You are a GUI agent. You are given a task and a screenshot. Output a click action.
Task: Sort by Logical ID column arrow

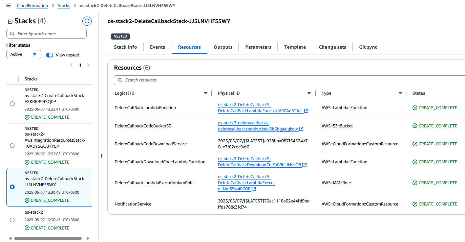click(205, 93)
